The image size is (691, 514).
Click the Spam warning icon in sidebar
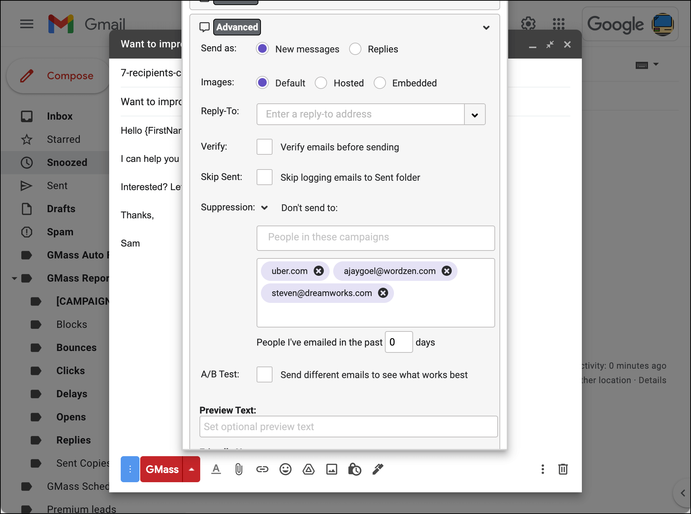pyautogui.click(x=27, y=232)
